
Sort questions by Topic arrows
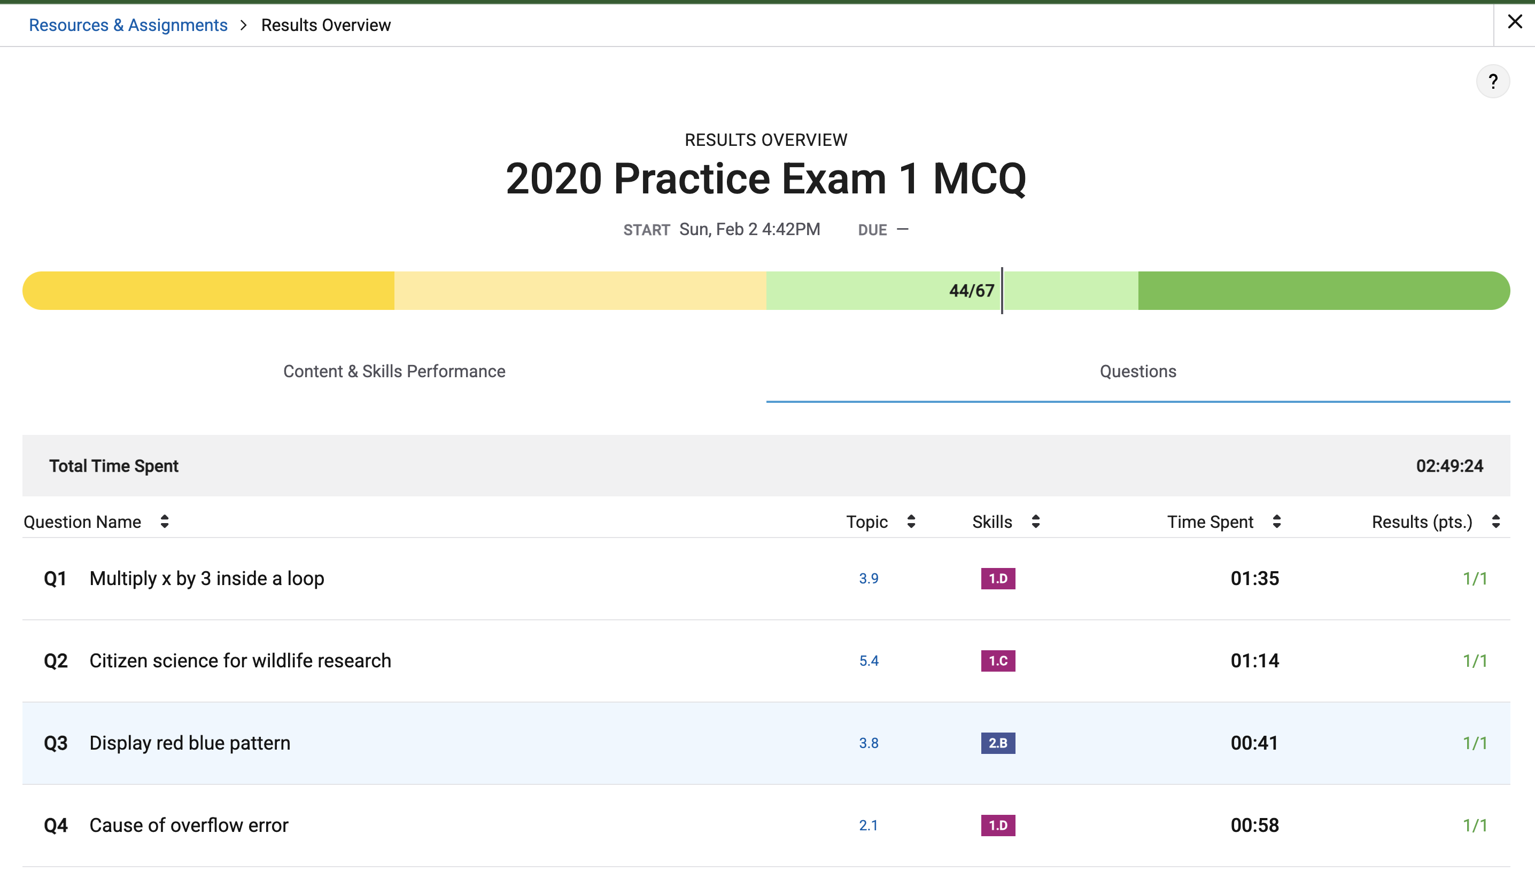[911, 521]
